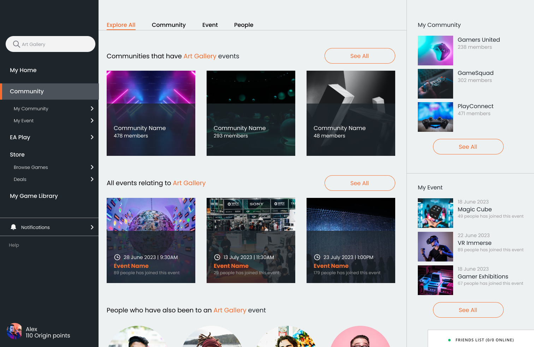This screenshot has height=347, width=534.
Task: Click Magic Cube event title
Action: click(475, 209)
